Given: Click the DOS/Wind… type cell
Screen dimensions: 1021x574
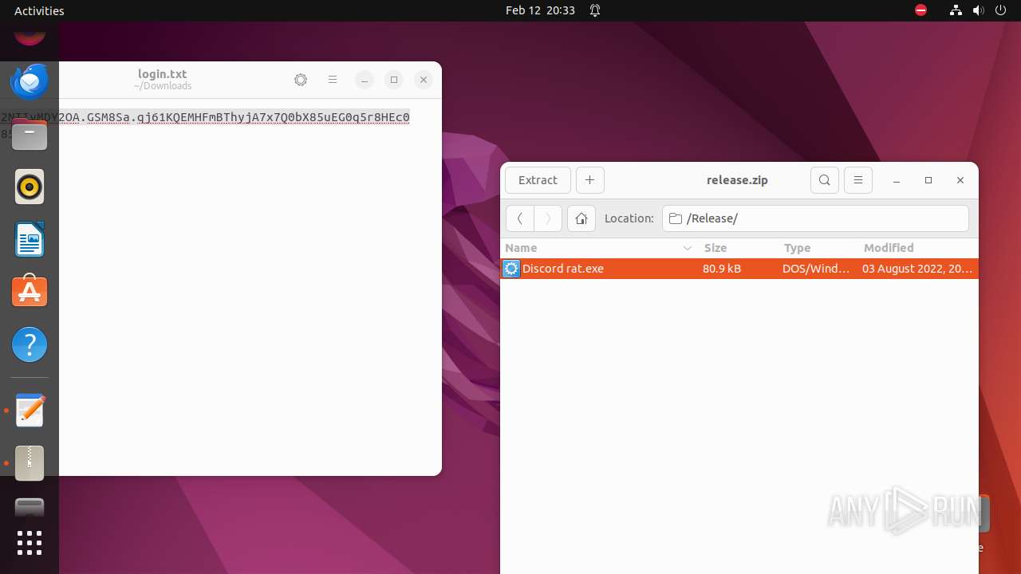Looking at the screenshot, I should coord(816,269).
